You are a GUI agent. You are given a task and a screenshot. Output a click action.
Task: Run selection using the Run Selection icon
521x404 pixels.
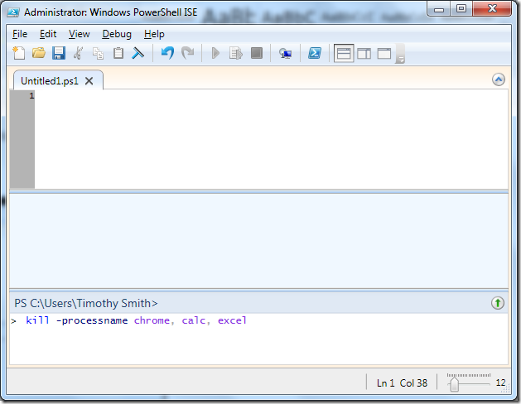pos(236,53)
